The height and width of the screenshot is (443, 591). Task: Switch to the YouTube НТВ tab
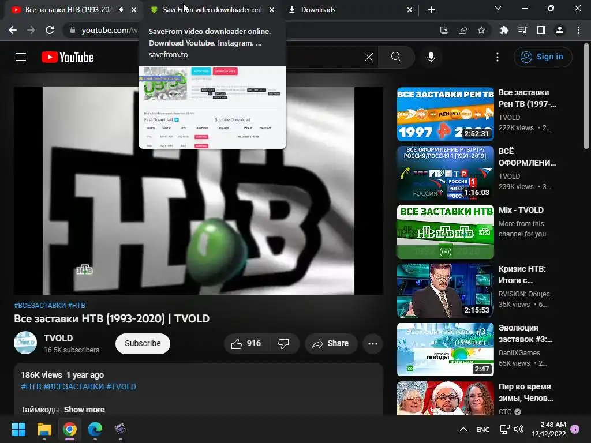point(68,10)
